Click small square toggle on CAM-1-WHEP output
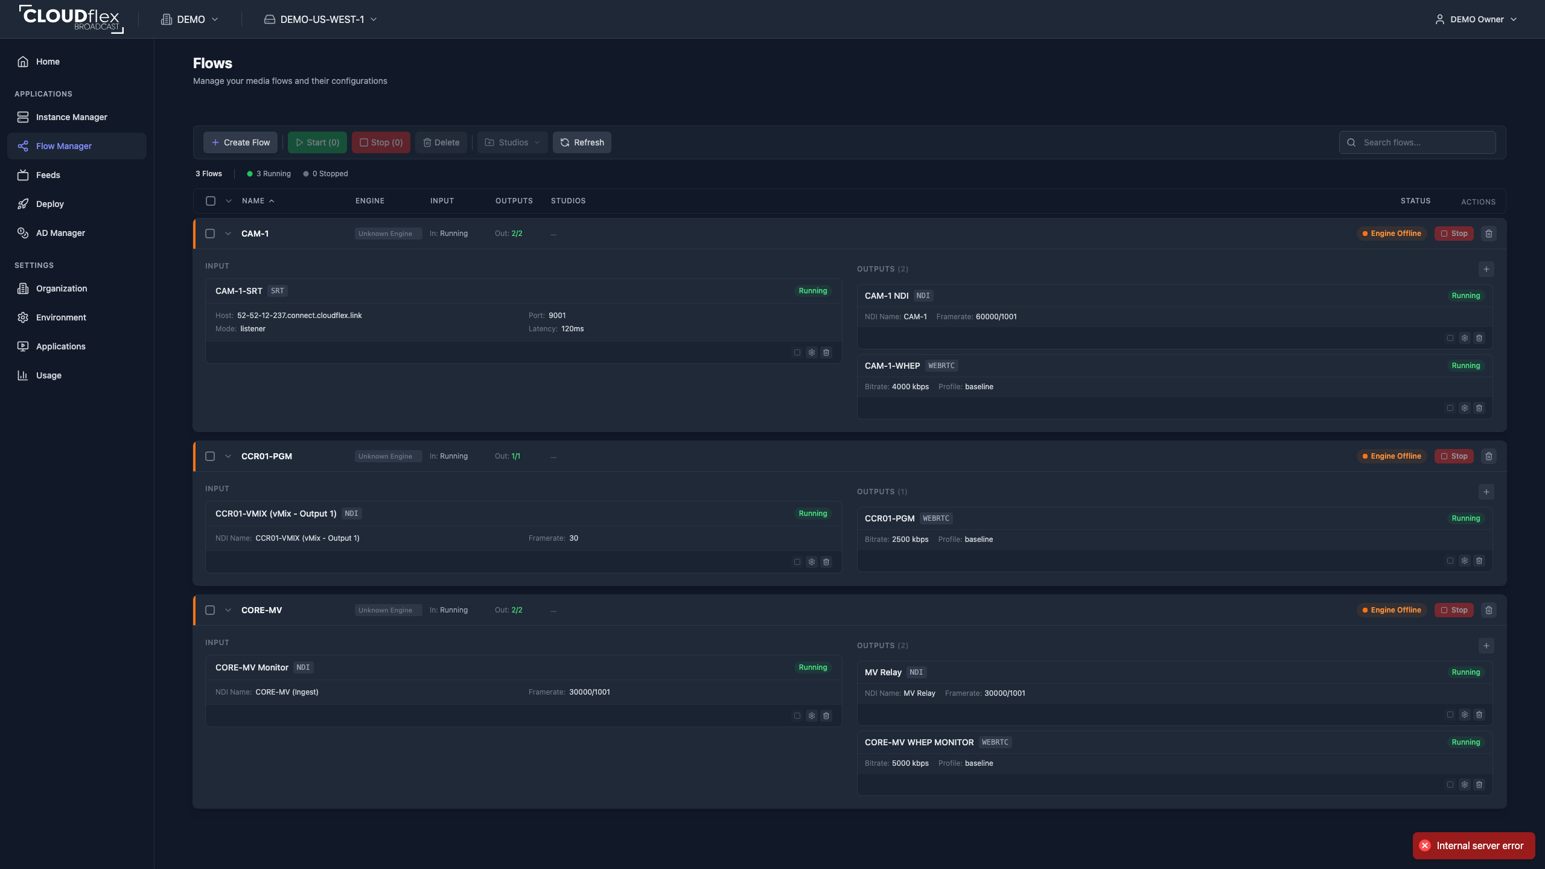The width and height of the screenshot is (1545, 869). click(x=1450, y=408)
